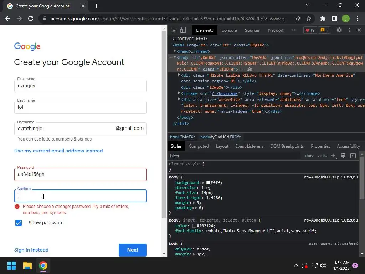The height and width of the screenshot is (274, 365).
Task: Open the Chrome profile avatar
Action: click(x=346, y=19)
